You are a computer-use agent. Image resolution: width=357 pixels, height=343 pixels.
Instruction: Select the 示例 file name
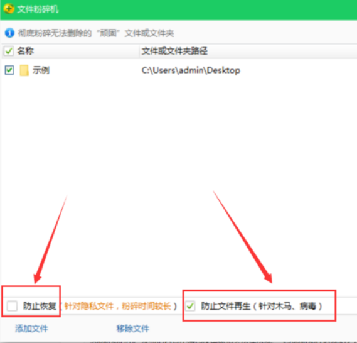point(41,70)
